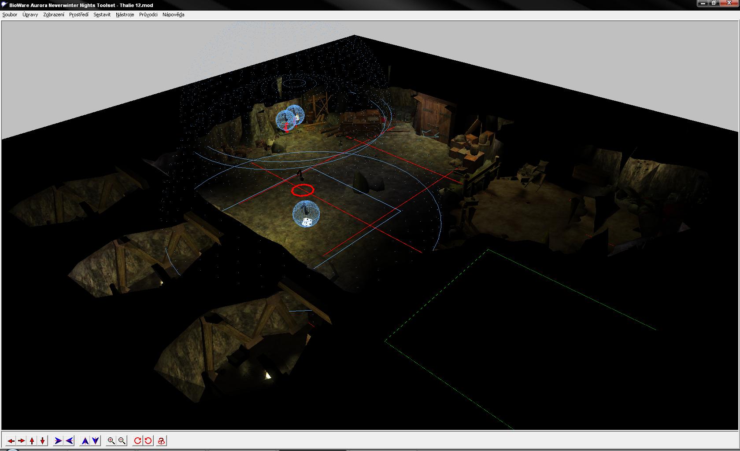This screenshot has width=740, height=451.
Task: Click the red up arrow pan button
Action: click(x=32, y=440)
